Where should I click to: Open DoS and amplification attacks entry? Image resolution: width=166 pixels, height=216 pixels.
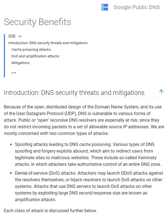35,56
